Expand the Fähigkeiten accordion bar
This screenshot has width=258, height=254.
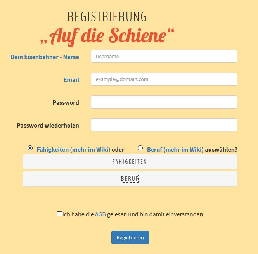coord(130,161)
